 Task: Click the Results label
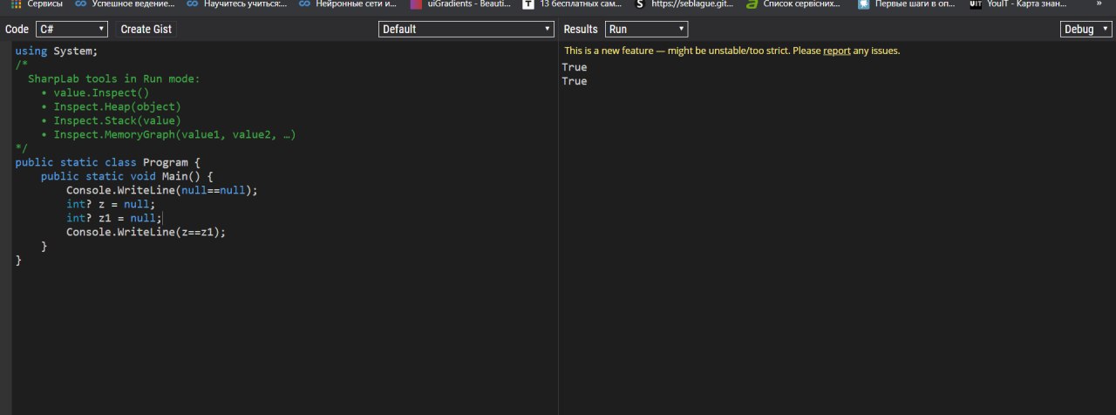pos(581,29)
